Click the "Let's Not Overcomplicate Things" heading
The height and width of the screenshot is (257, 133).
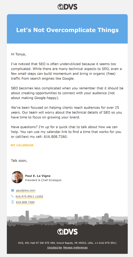click(67, 30)
